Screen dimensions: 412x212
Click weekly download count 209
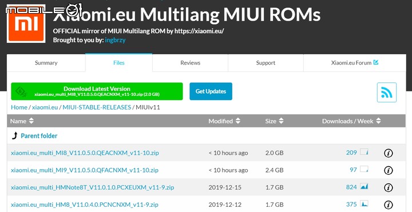[x=351, y=153]
